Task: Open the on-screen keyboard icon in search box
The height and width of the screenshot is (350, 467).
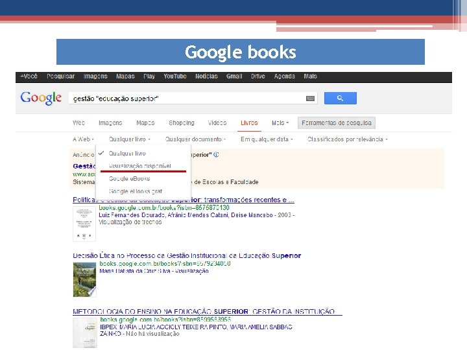Action: click(310, 99)
